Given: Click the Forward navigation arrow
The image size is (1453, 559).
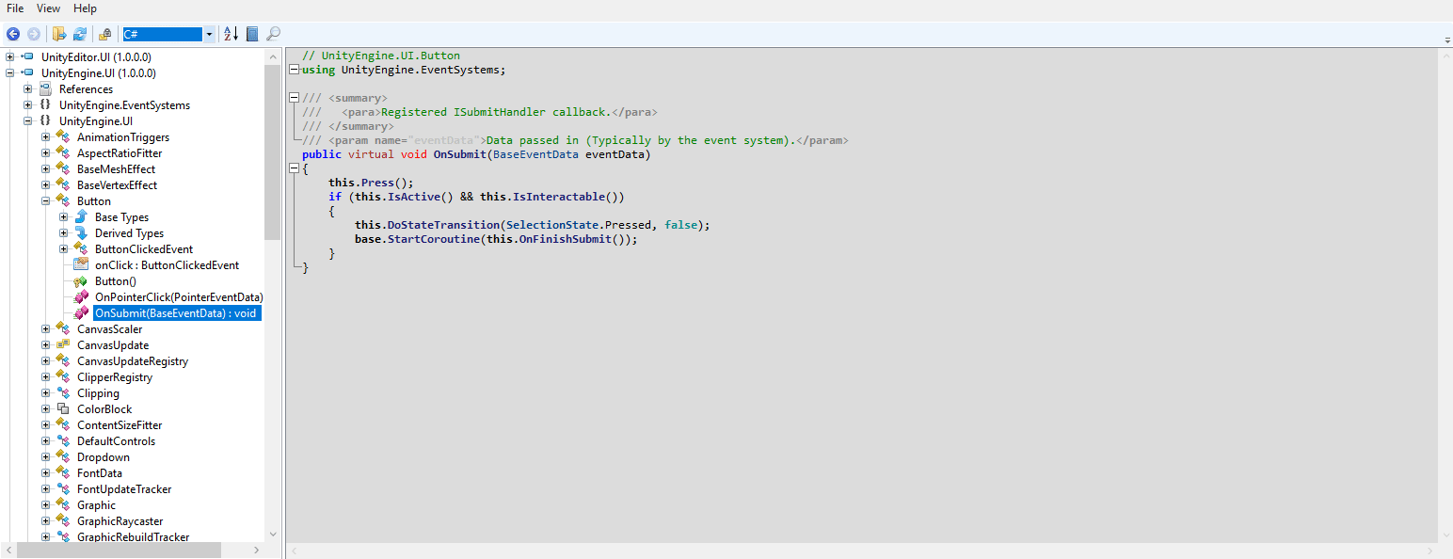Looking at the screenshot, I should (34, 34).
